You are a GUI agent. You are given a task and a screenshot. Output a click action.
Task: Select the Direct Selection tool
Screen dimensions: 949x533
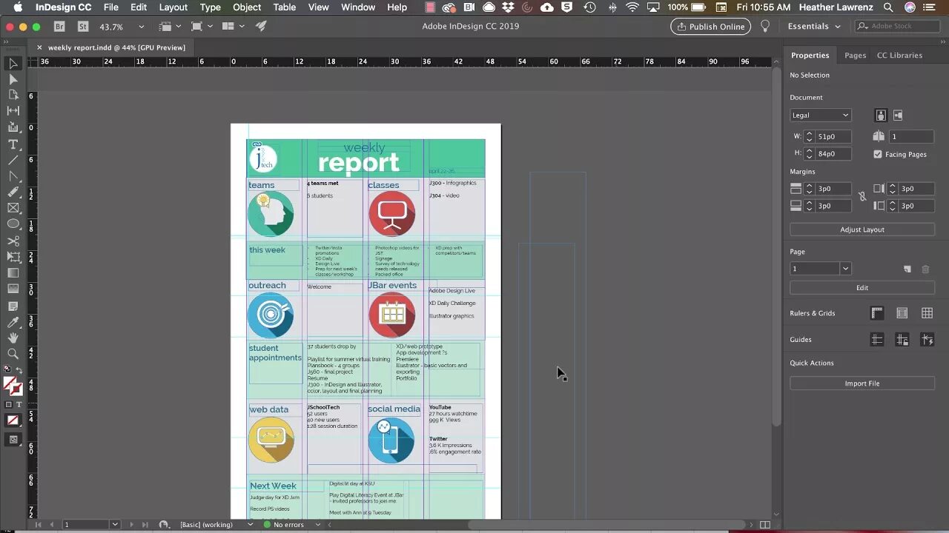[13, 79]
